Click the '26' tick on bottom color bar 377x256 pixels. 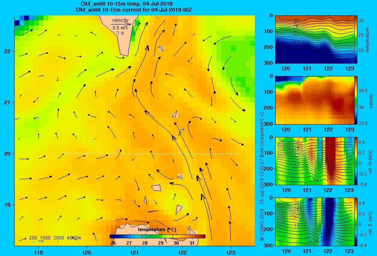113,243
